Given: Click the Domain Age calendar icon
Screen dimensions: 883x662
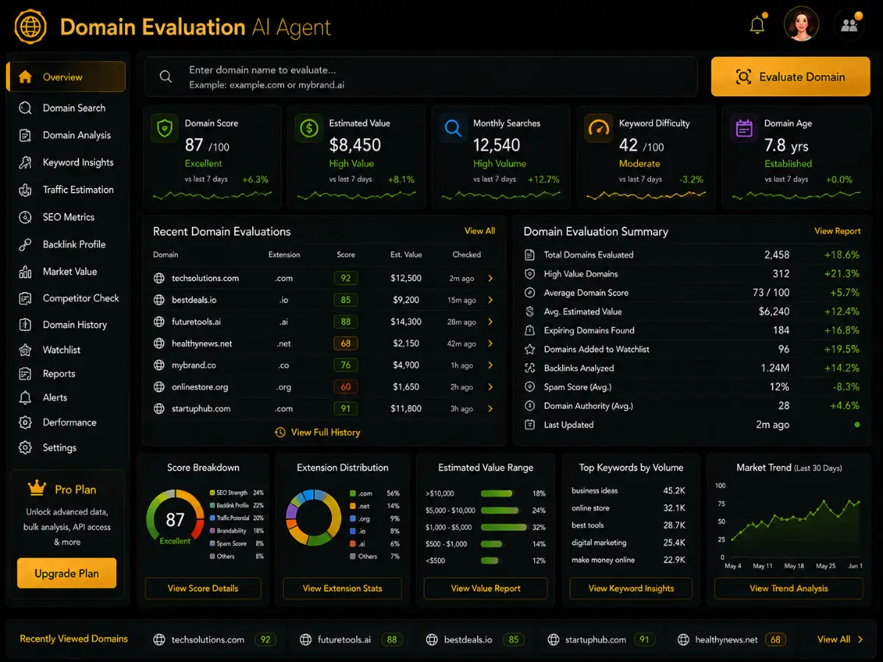Looking at the screenshot, I should pos(744,129).
